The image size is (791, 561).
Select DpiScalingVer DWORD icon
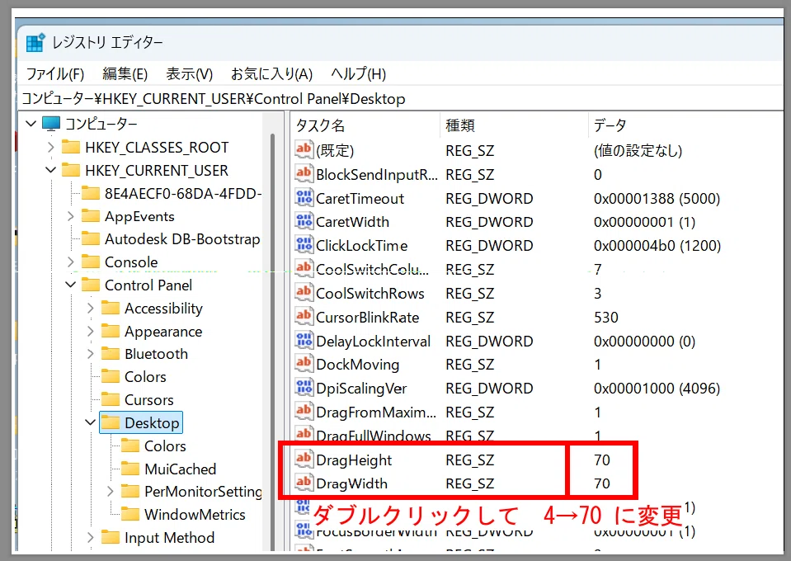tap(304, 387)
